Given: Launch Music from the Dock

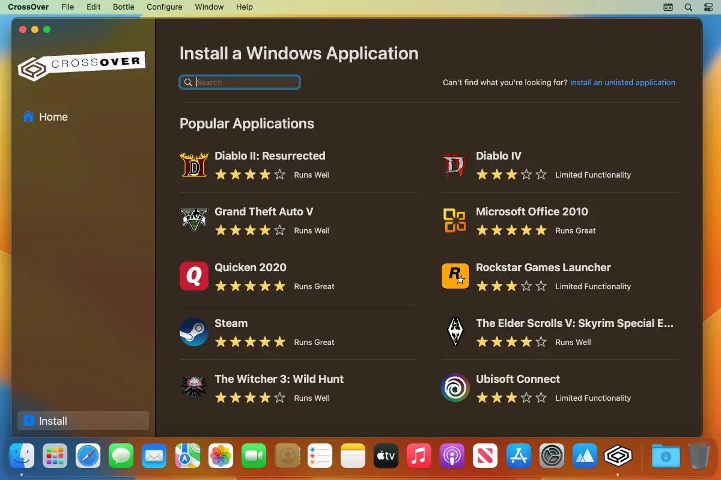Looking at the screenshot, I should (419, 457).
